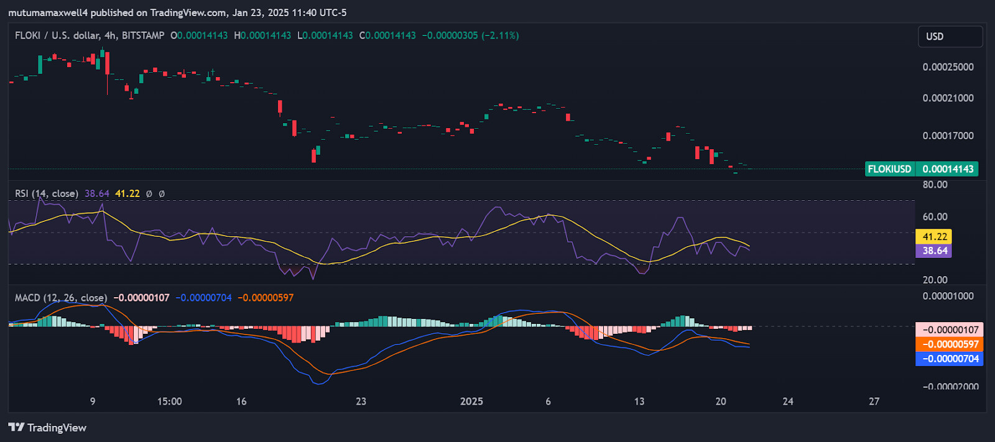The image size is (995, 442).
Task: Click the green FLOKIUSD symbol tag
Action: pos(890,169)
